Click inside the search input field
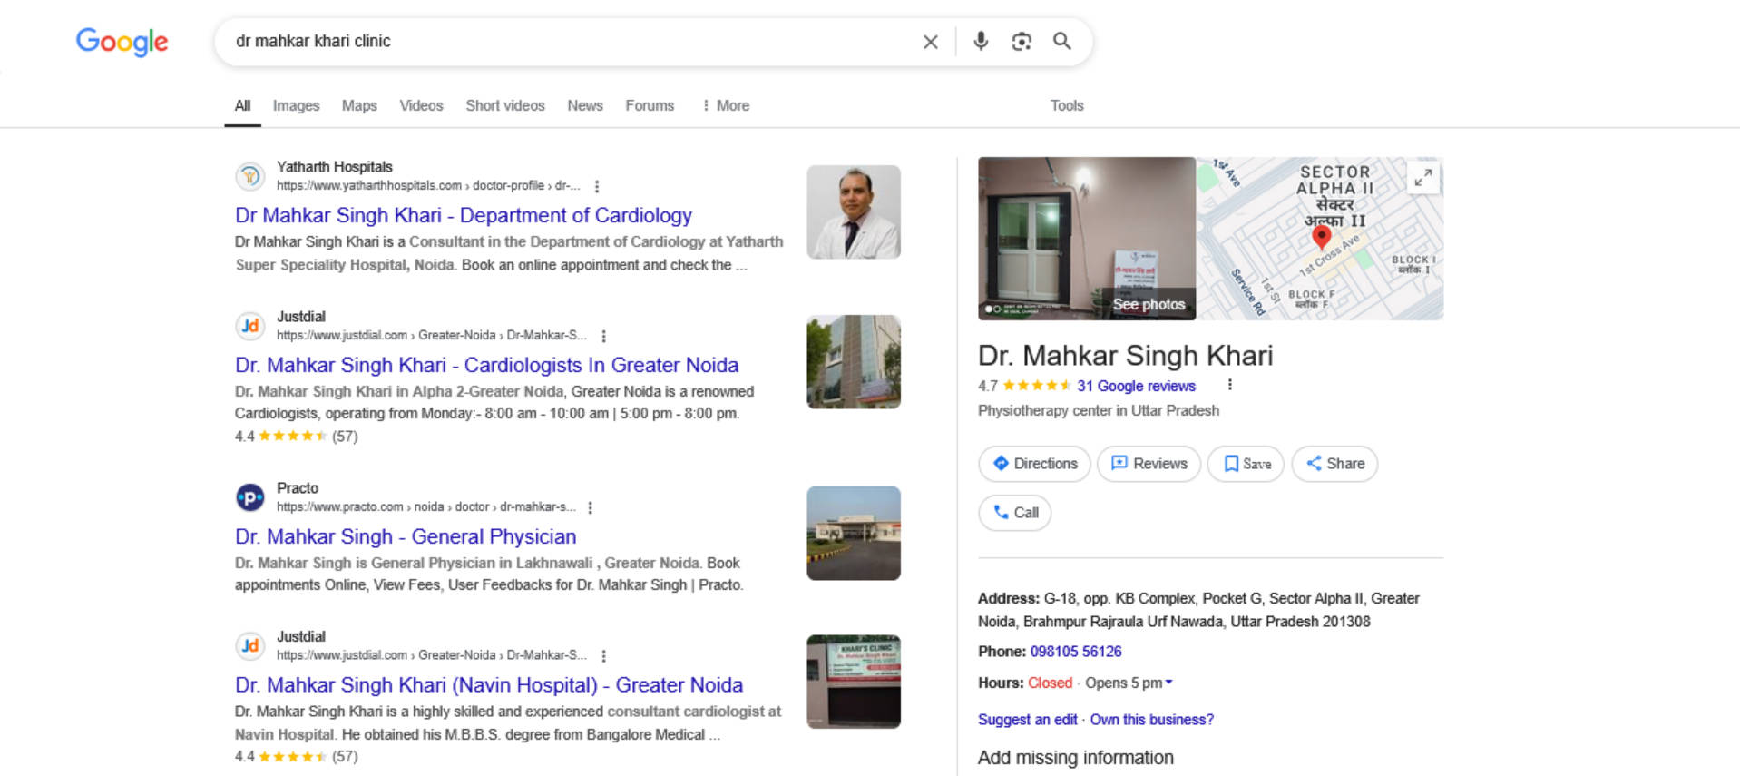 pyautogui.click(x=572, y=42)
